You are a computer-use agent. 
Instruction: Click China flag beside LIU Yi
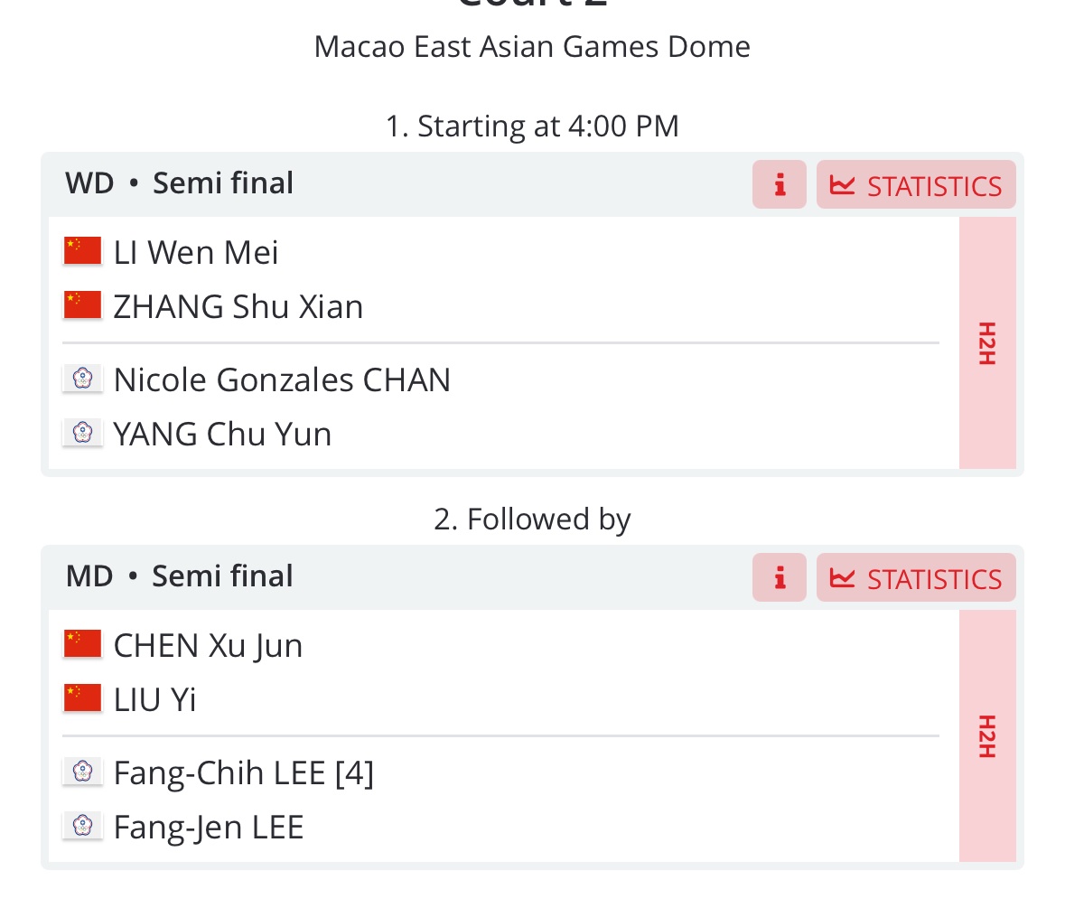(83, 698)
